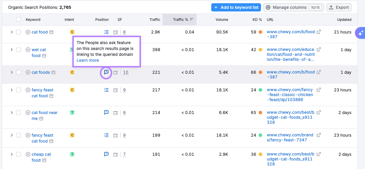
Task: Click the list position icon in "cat food" row
Action: pos(106,32)
